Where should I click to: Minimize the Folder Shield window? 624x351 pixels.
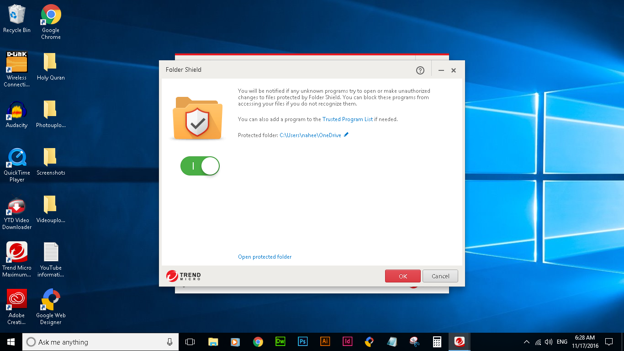[x=441, y=70]
